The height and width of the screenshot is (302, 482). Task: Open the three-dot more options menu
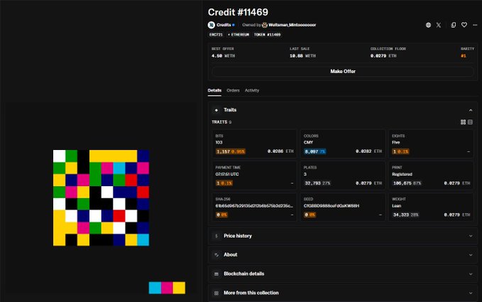pyautogui.click(x=475, y=25)
